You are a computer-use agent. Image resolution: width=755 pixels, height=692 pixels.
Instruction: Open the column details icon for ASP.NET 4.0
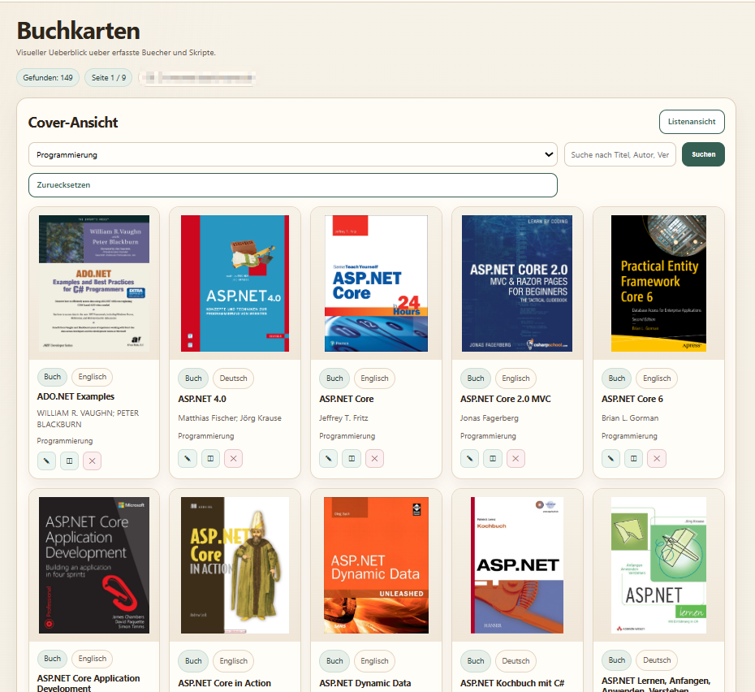(x=210, y=458)
